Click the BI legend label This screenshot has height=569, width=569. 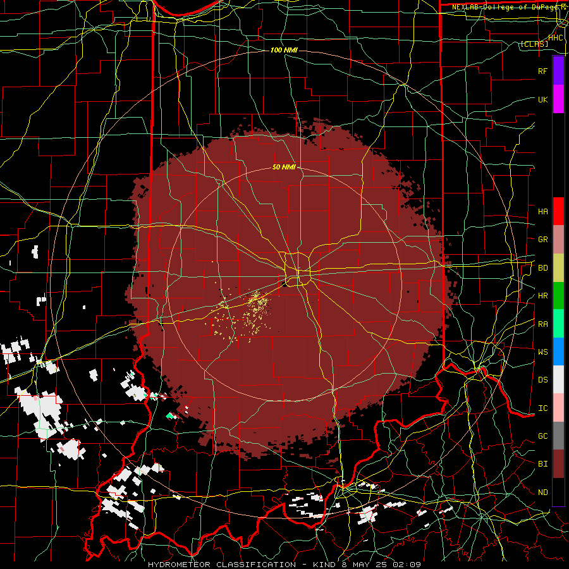[x=543, y=464]
